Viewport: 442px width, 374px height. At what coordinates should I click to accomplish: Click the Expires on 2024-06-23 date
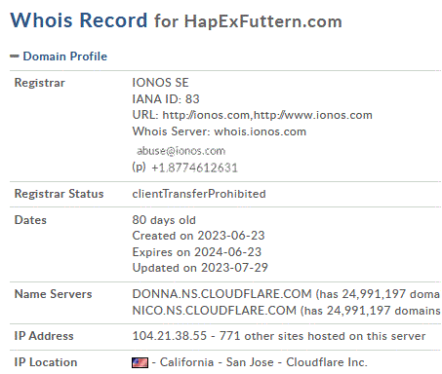[197, 252]
